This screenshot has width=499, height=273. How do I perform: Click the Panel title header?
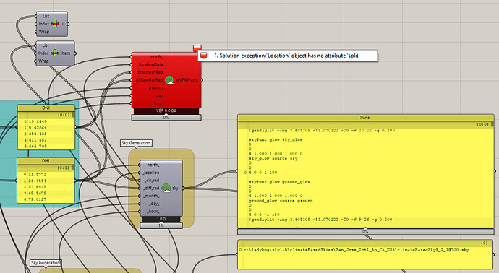pos(366,118)
